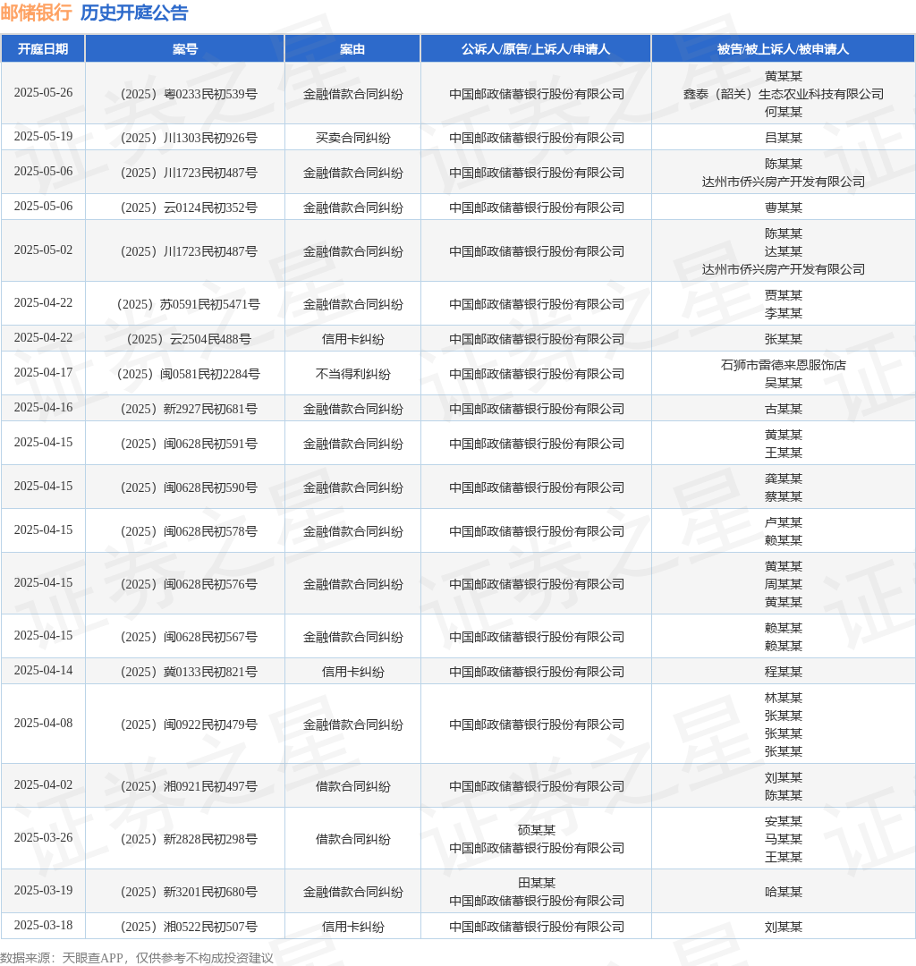Select case number (2025)闽0628民初591号
This screenshot has width=916, height=966.
point(188,445)
